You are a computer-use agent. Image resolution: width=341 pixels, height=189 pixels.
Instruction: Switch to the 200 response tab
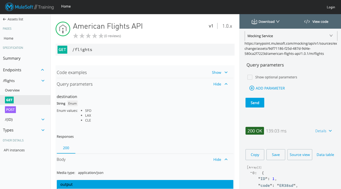tap(66, 148)
